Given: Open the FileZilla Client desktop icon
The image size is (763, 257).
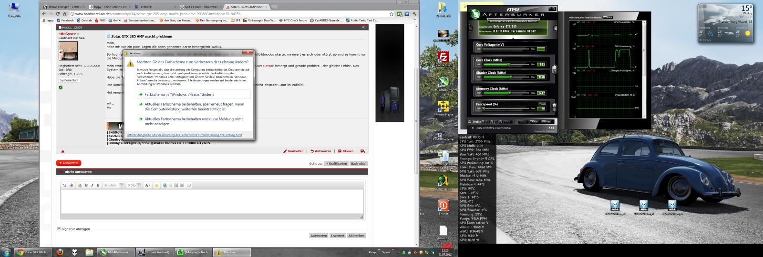Looking at the screenshot, I should point(443,59).
